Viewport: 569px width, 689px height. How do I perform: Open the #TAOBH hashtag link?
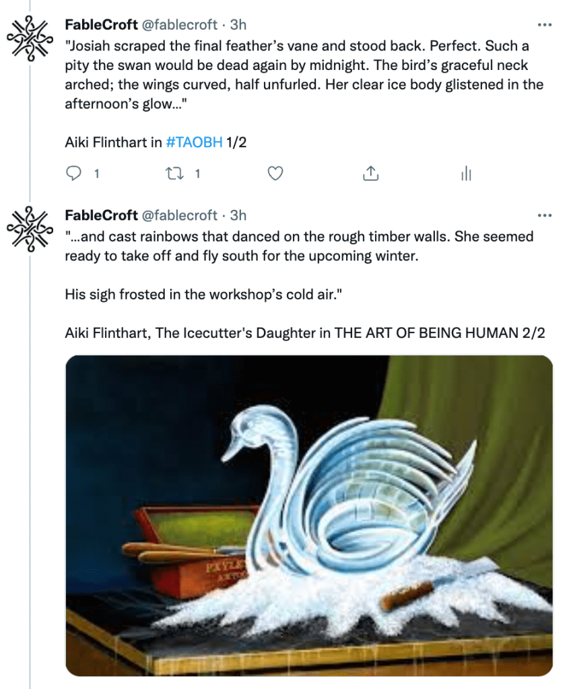coord(193,143)
